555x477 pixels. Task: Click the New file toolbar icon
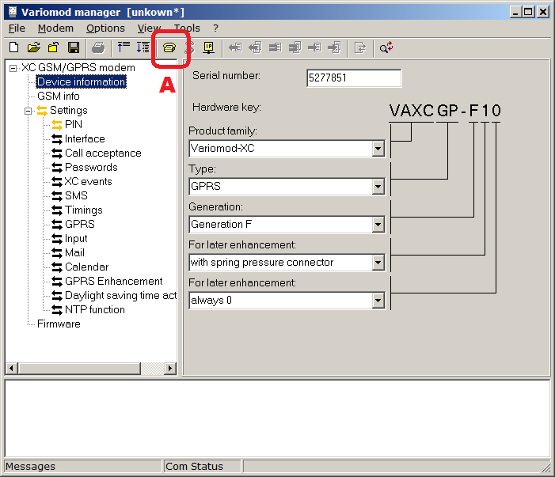click(x=15, y=48)
